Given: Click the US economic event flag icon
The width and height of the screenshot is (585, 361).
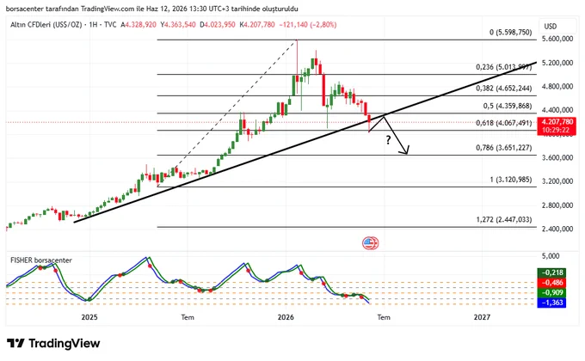Looking at the screenshot, I should coord(370,243).
